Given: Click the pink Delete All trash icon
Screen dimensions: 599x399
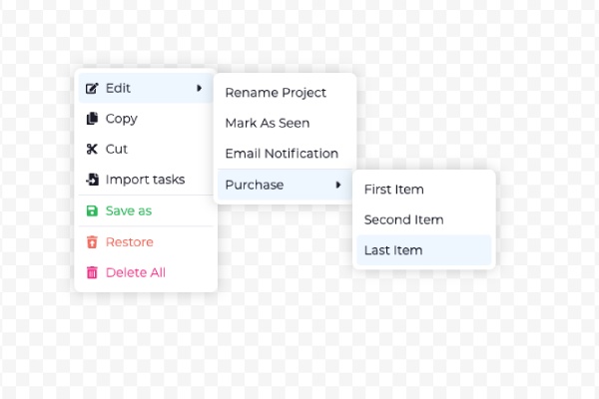Looking at the screenshot, I should 92,272.
